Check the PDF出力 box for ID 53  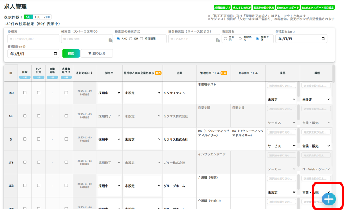pos(38,116)
